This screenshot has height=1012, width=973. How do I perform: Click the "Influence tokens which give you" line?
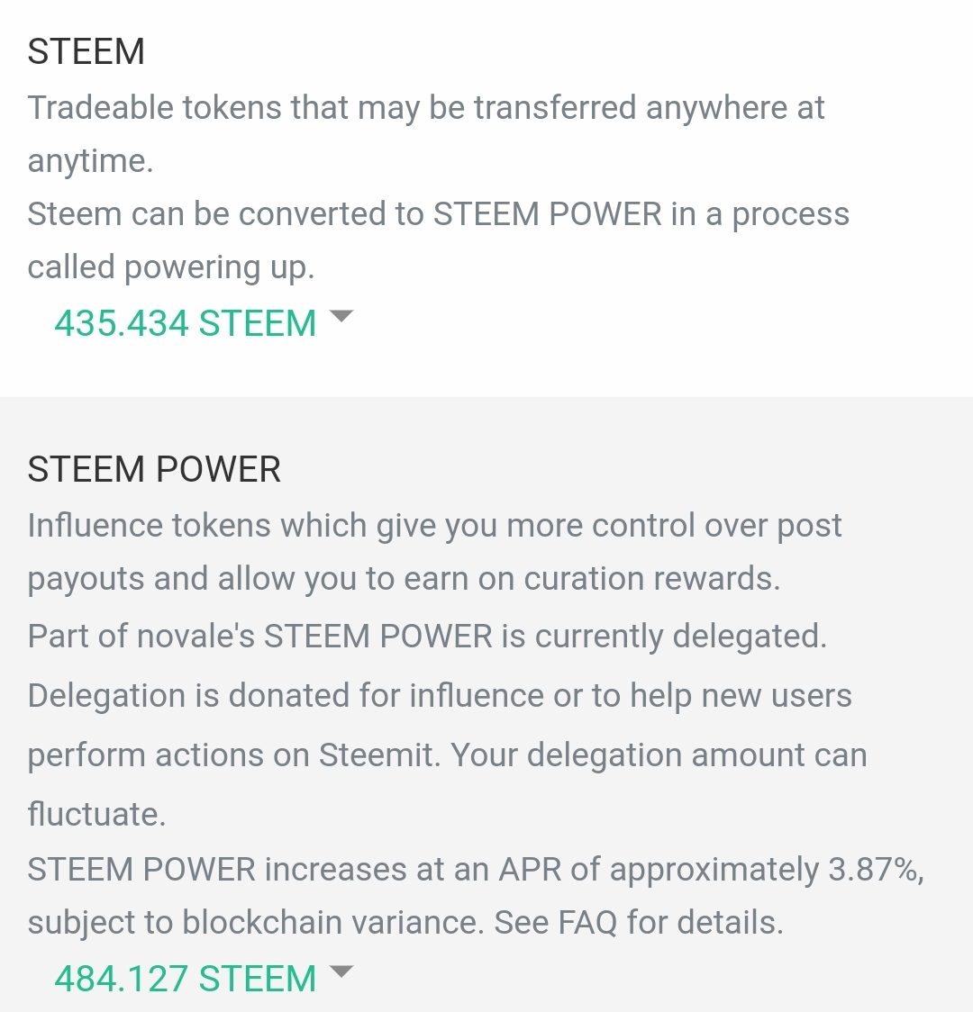click(434, 526)
